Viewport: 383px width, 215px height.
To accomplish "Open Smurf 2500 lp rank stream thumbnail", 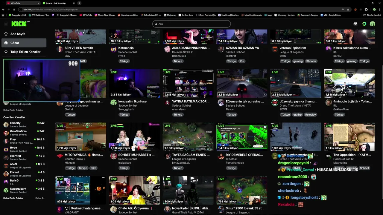I will (242, 190).
